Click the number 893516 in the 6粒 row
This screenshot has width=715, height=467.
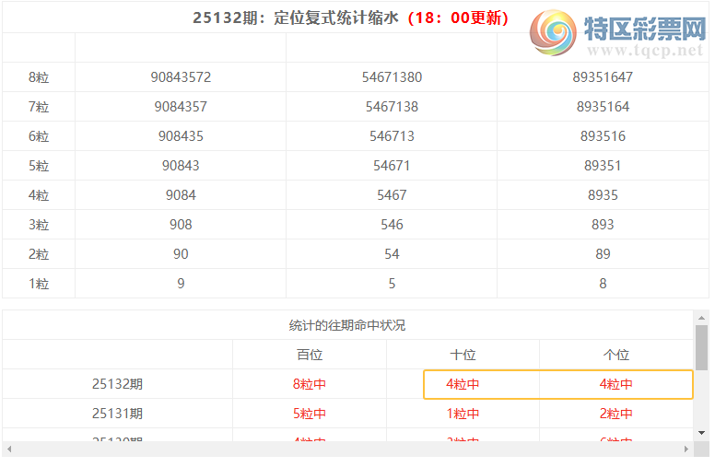click(603, 136)
